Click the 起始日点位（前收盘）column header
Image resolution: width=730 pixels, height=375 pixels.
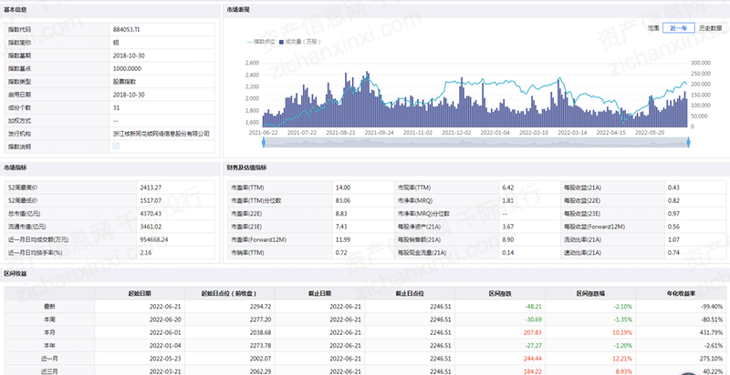(230, 293)
